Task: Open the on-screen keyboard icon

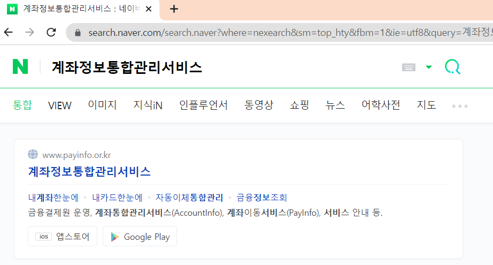Action: click(409, 67)
